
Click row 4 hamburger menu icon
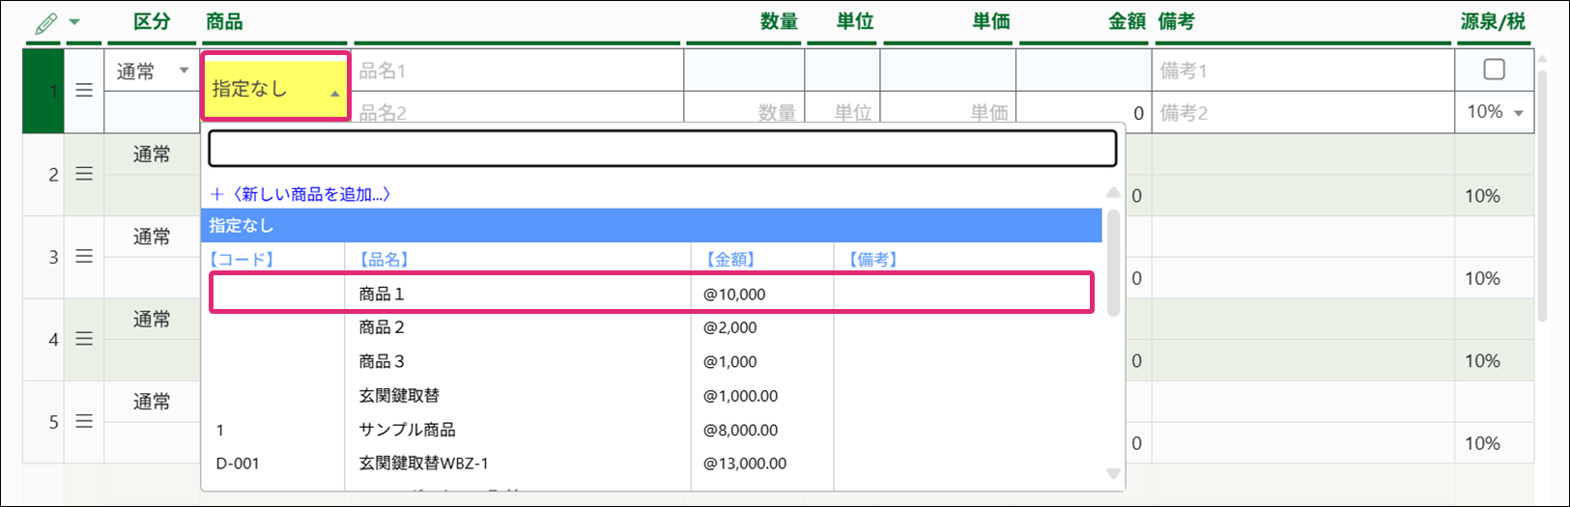pyautogui.click(x=84, y=339)
